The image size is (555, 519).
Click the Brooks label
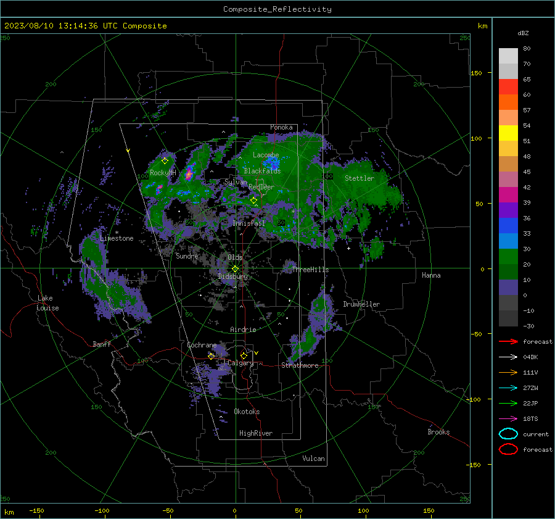(438, 432)
